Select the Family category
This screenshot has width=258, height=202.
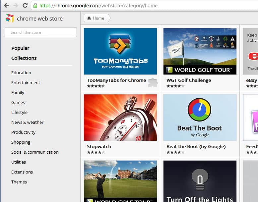(x=18, y=92)
